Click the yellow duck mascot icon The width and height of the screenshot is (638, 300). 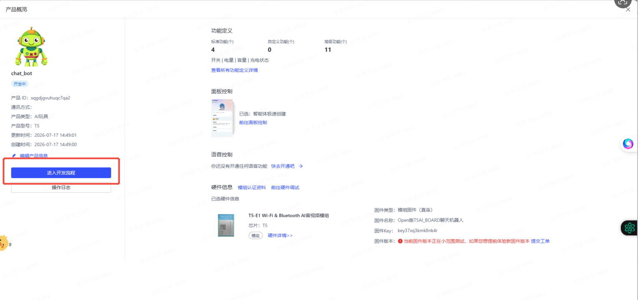3,243
